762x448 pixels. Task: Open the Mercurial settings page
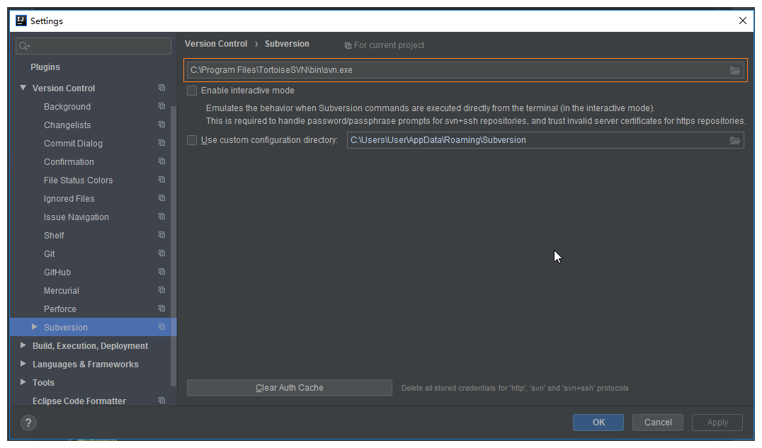[61, 291]
